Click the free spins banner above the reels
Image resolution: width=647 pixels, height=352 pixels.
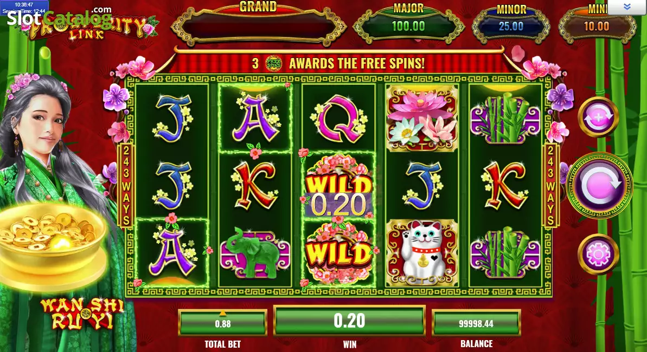coord(338,63)
